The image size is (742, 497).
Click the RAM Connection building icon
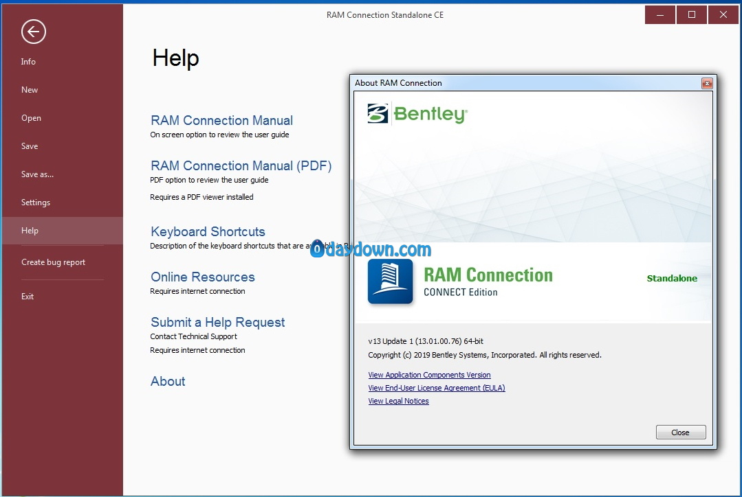[391, 282]
